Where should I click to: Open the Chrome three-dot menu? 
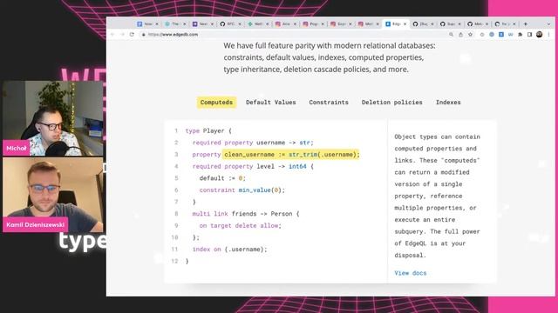[548, 35]
